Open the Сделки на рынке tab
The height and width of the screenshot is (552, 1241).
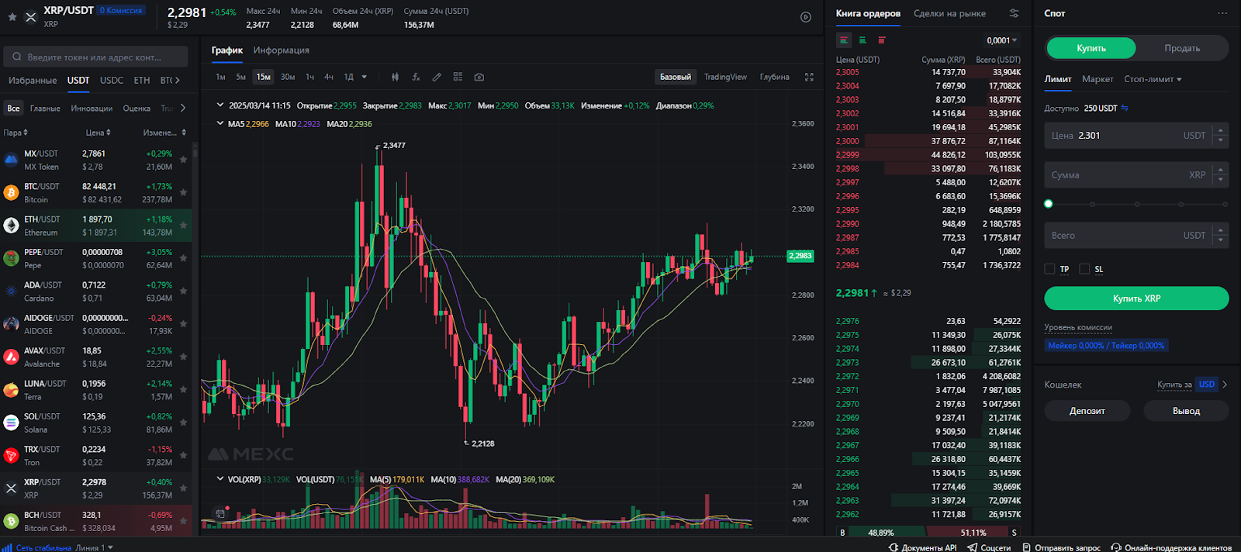tap(949, 13)
